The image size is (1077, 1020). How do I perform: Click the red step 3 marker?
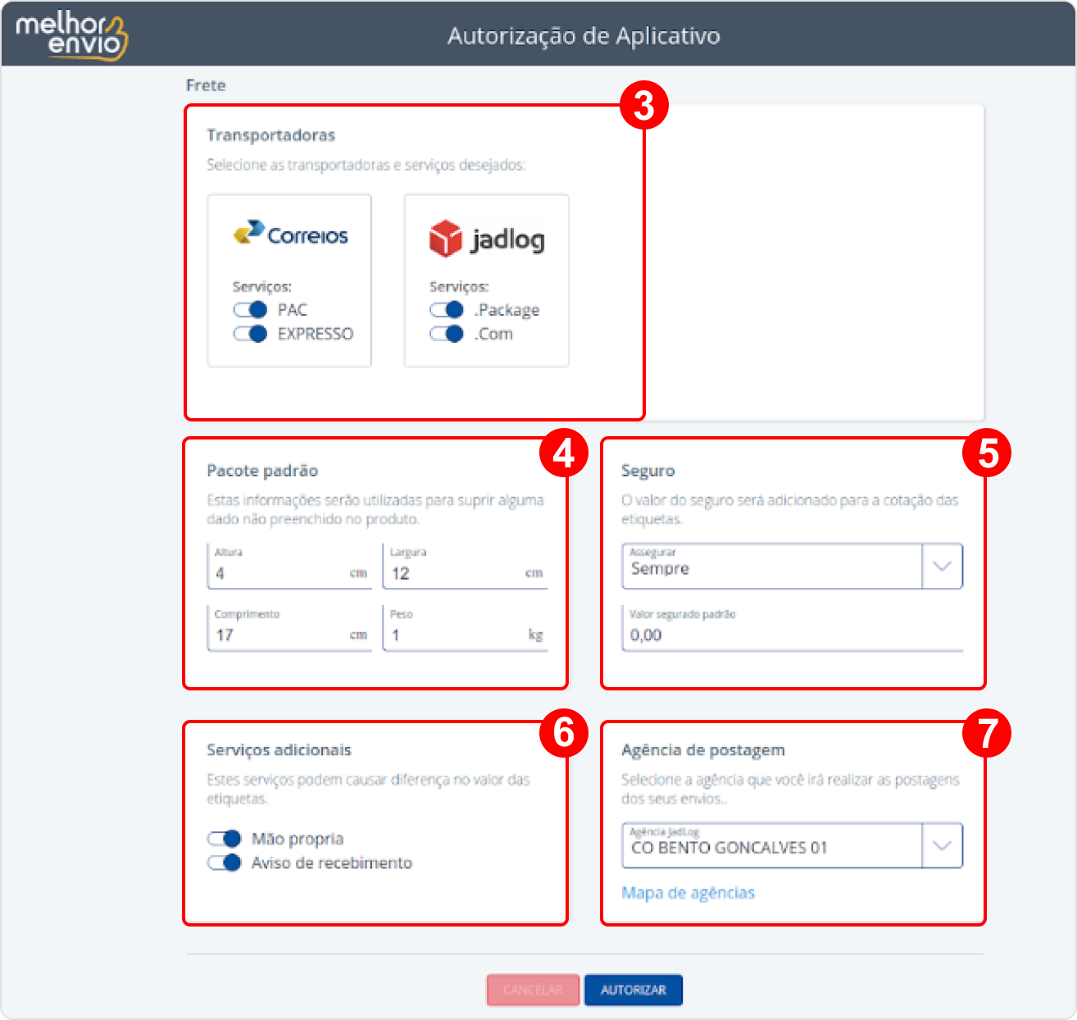pyautogui.click(x=644, y=106)
